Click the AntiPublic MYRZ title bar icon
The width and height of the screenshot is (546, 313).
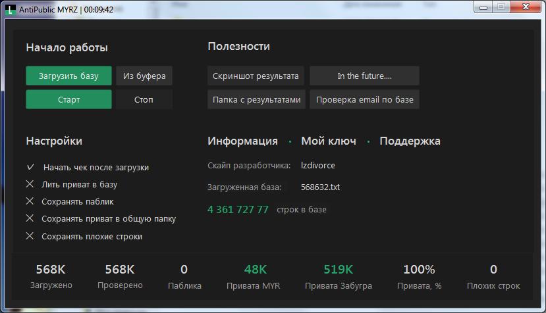pyautogui.click(x=11, y=9)
